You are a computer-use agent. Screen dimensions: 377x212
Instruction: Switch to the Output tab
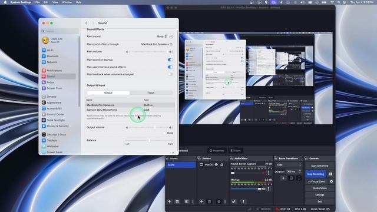[x=108, y=93]
